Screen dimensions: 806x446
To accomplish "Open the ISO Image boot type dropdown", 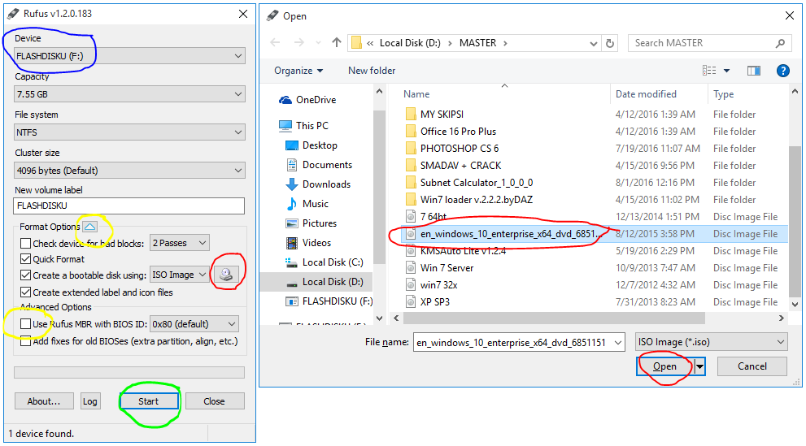I will point(180,275).
